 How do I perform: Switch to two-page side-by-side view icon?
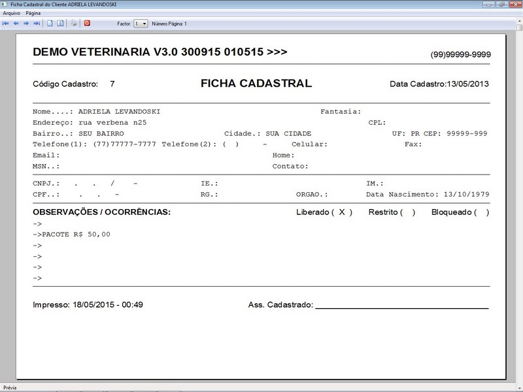tap(60, 24)
